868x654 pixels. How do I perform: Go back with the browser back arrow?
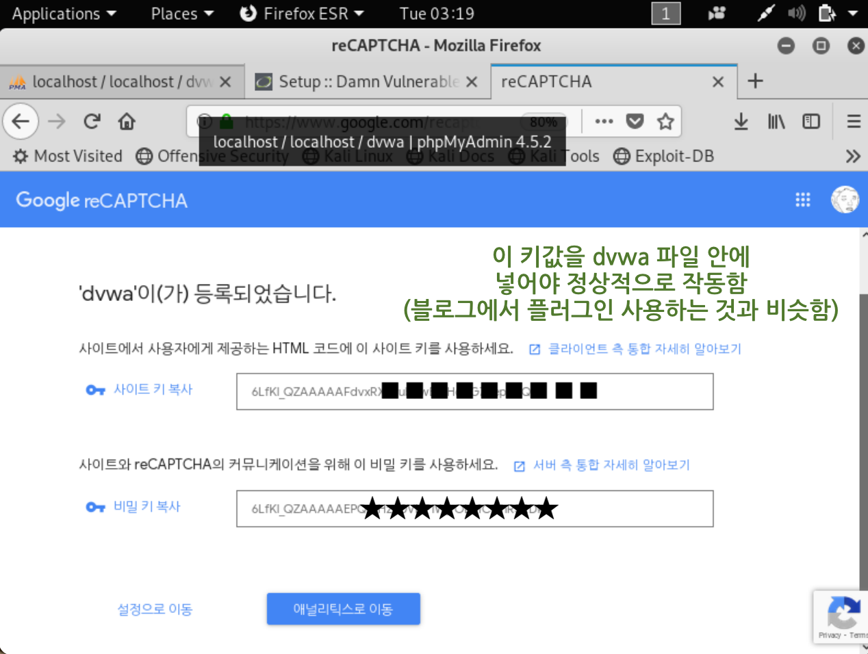[21, 122]
